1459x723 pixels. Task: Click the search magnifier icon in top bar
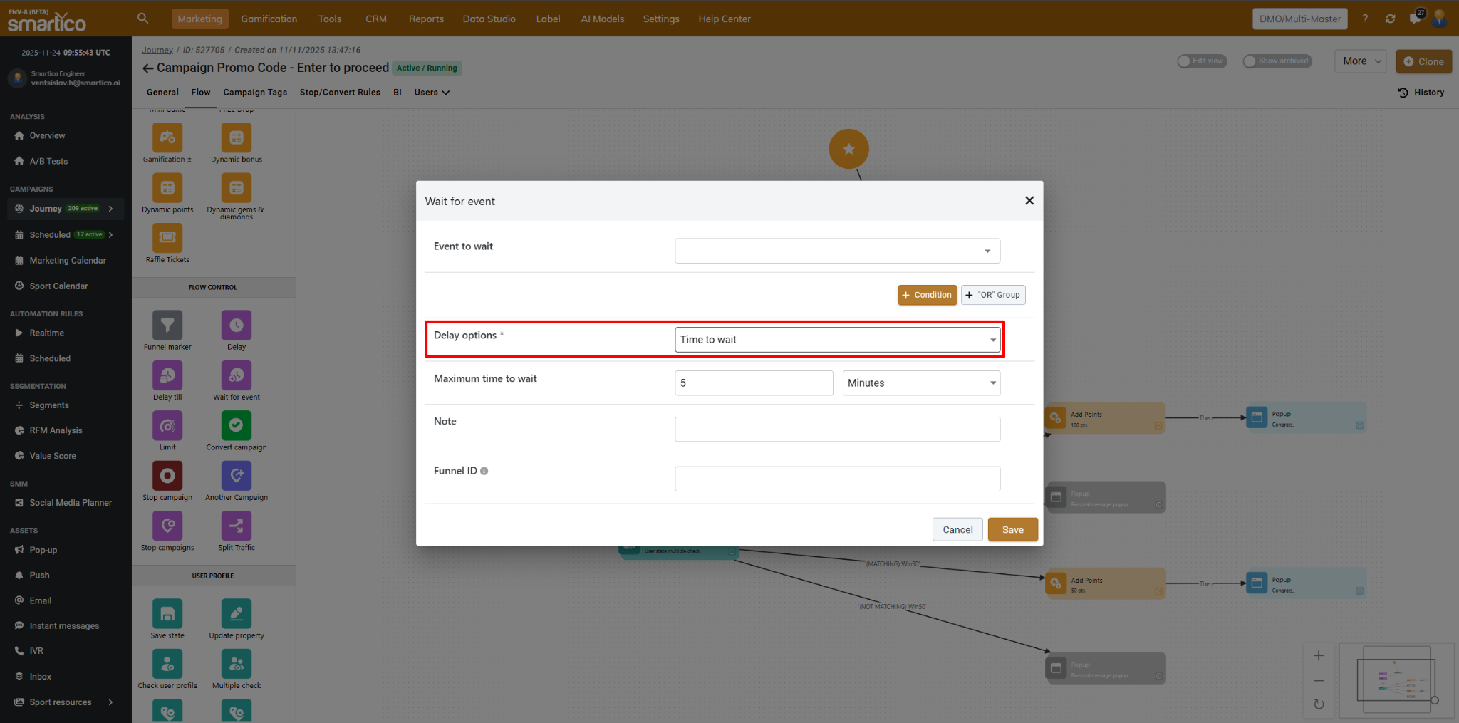(x=143, y=19)
